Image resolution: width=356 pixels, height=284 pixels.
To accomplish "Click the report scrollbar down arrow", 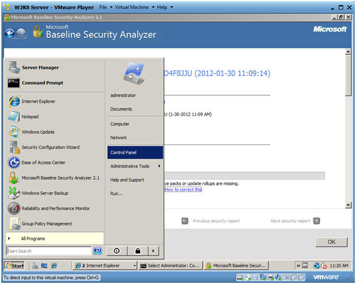I will pyautogui.click(x=348, y=205).
